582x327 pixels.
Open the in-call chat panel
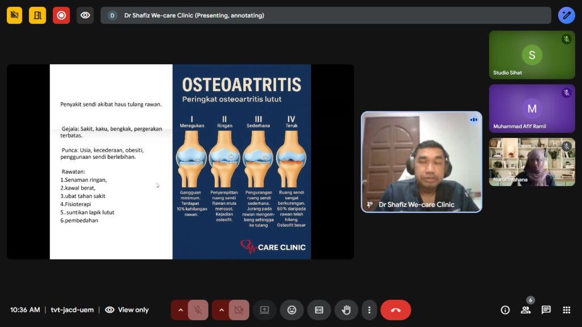(x=546, y=310)
